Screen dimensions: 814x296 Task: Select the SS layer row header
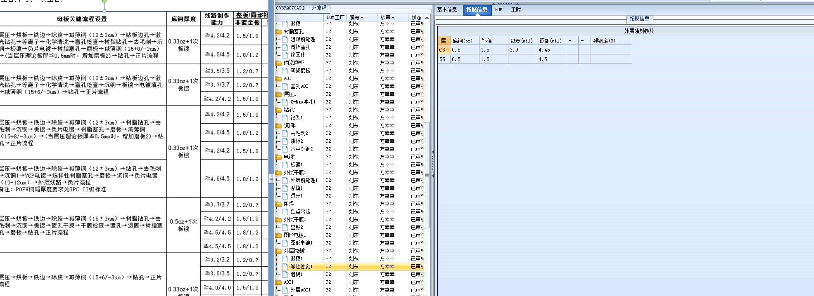pos(443,59)
